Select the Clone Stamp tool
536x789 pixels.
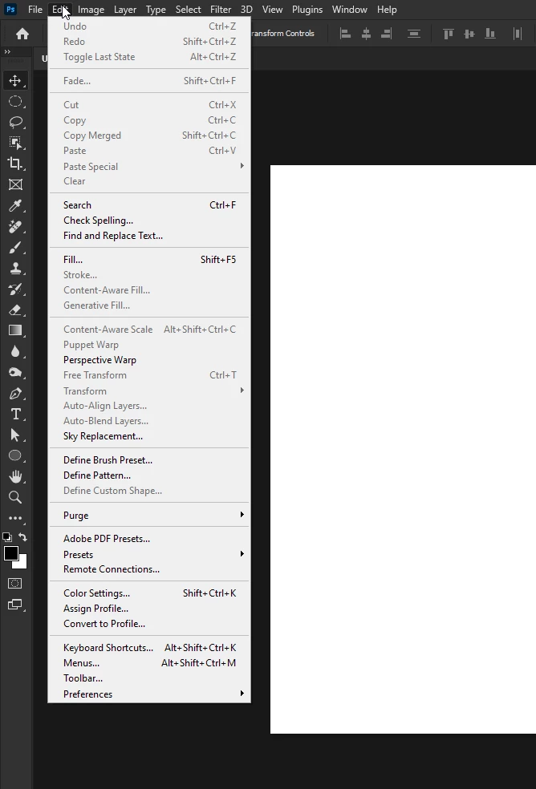pos(15,268)
